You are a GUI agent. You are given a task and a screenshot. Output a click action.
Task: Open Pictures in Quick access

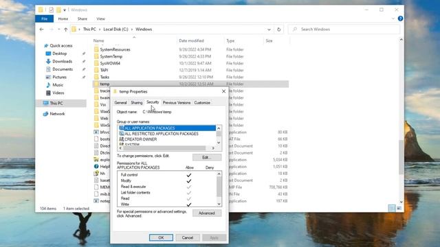point(59,77)
